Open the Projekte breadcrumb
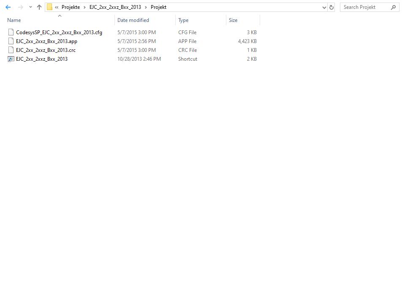Image resolution: width=405 pixels, height=286 pixels. pyautogui.click(x=71, y=7)
